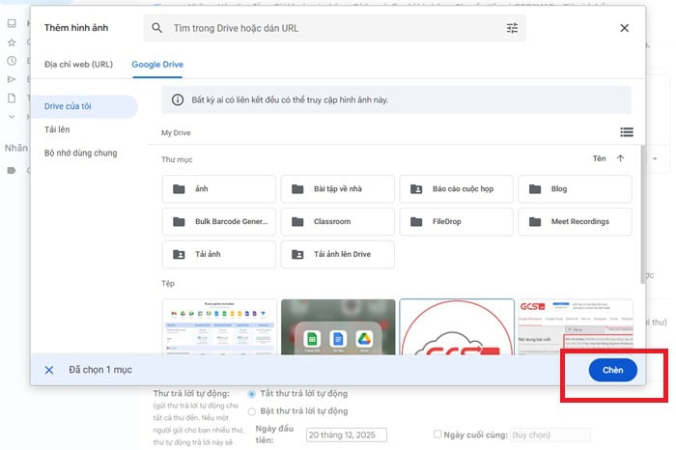Focus the Tìm trong Drive search field
This screenshot has width=676, height=450.
click(x=334, y=28)
